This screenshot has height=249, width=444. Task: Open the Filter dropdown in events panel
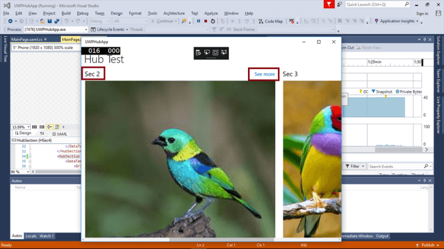(355, 166)
